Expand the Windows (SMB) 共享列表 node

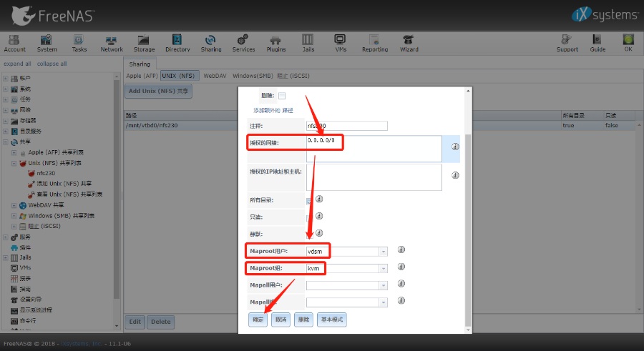pos(14,216)
